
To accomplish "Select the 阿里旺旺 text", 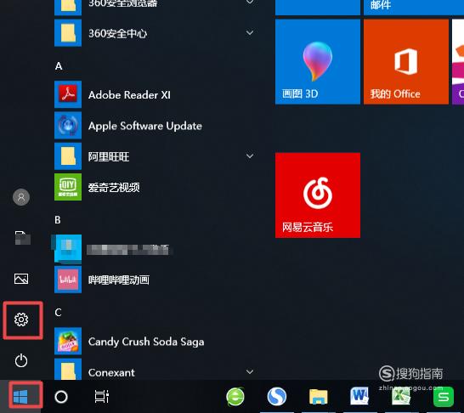I will pos(109,156).
